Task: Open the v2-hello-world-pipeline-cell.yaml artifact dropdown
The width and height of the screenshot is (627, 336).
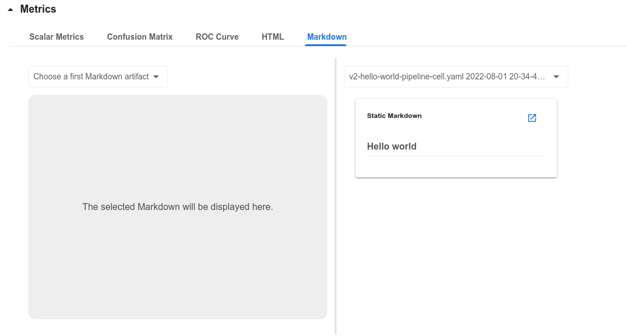Action: click(447, 77)
